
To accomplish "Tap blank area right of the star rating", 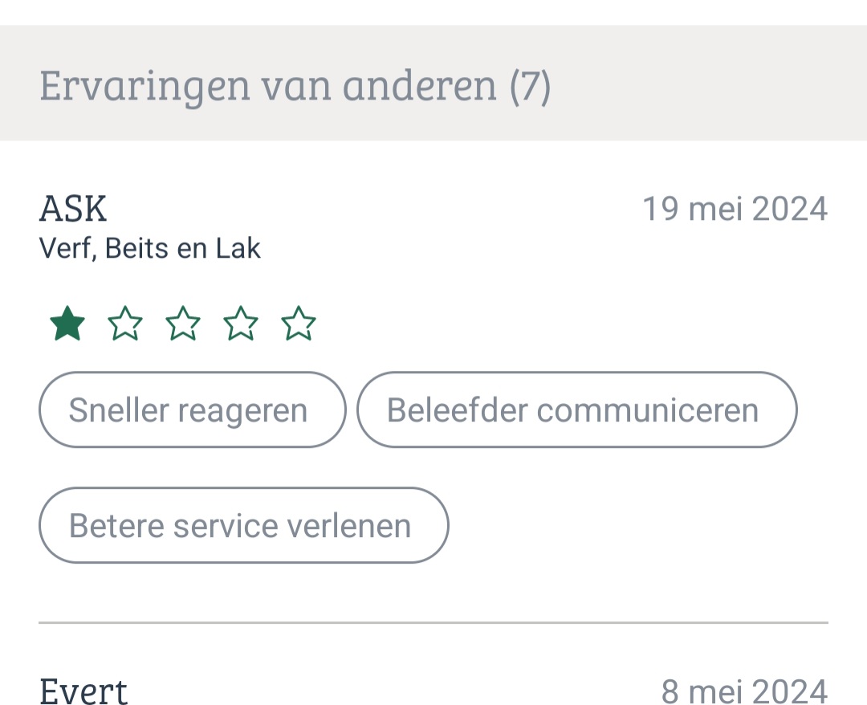I will click(x=562, y=324).
